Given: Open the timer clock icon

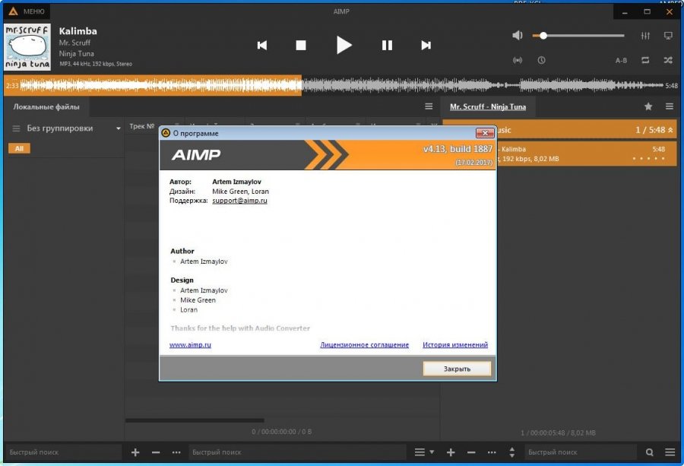Looking at the screenshot, I should tap(541, 60).
